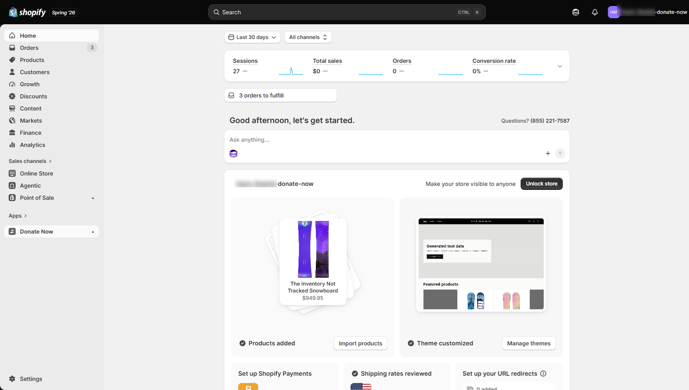Open the All channels selector
The width and height of the screenshot is (689, 390).
(308, 37)
